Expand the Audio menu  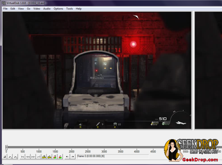(x=47, y=9)
